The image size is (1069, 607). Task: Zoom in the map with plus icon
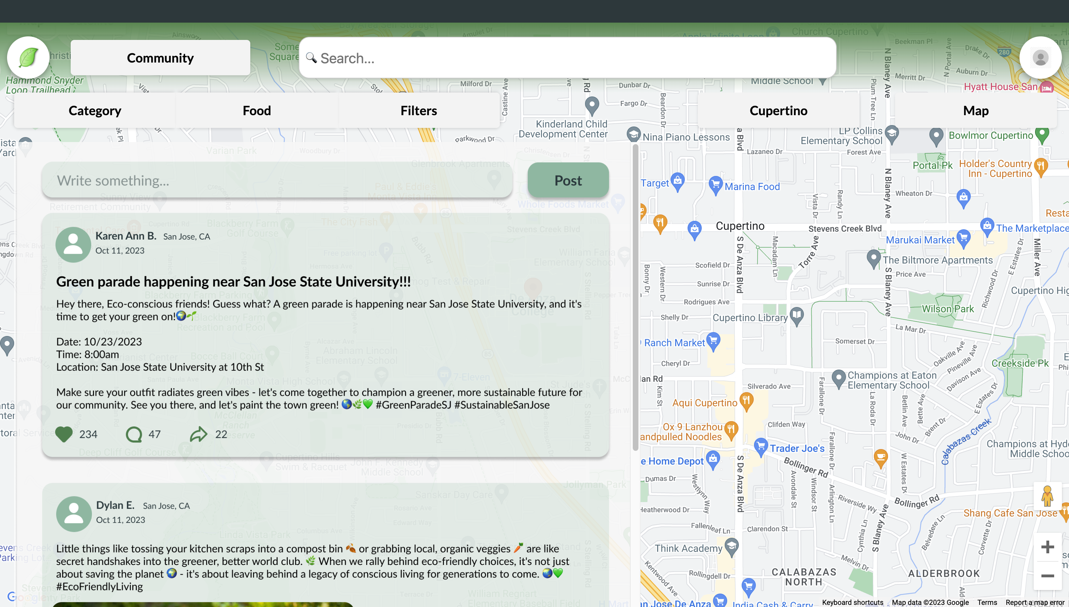point(1047,547)
